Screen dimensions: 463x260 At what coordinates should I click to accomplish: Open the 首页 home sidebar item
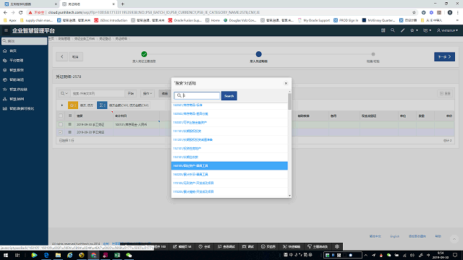(x=13, y=51)
